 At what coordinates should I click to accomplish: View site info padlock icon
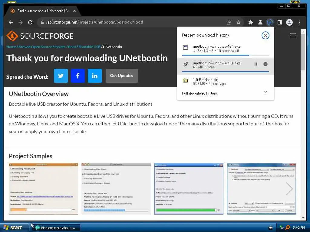[42, 22]
